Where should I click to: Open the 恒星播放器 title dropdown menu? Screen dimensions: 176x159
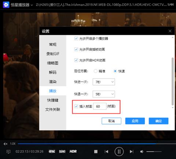click(x=32, y=5)
